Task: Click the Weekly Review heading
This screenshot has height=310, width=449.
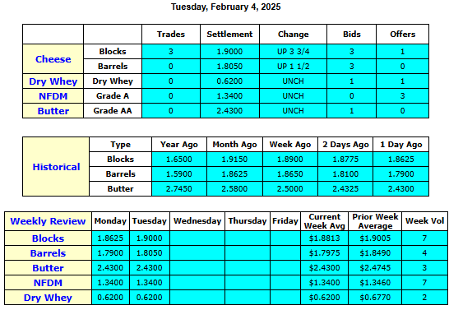Action: click(48, 221)
